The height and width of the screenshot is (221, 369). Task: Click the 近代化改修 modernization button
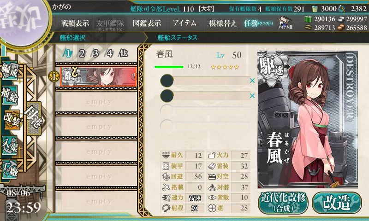point(283,203)
